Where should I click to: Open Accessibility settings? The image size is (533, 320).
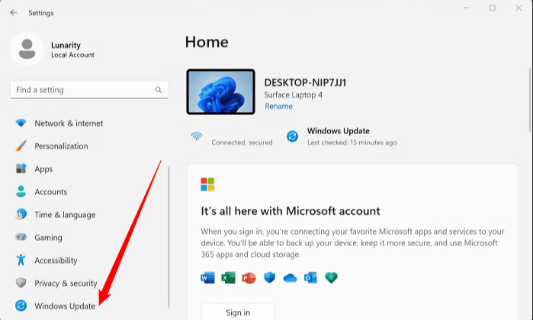(x=56, y=261)
